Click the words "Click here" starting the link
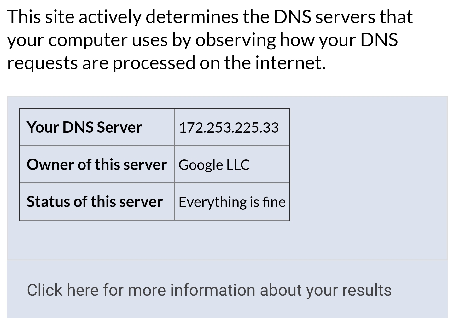454x318 pixels. [x=63, y=290]
